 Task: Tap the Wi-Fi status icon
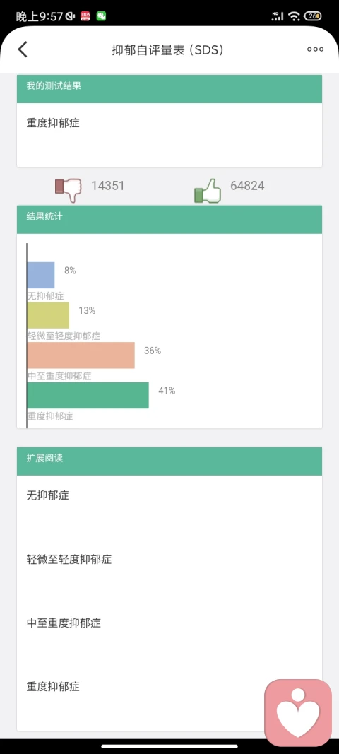click(x=294, y=16)
